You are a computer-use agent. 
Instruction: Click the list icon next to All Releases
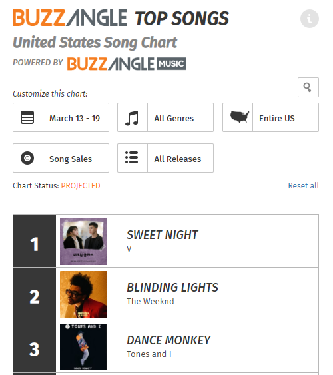132,157
